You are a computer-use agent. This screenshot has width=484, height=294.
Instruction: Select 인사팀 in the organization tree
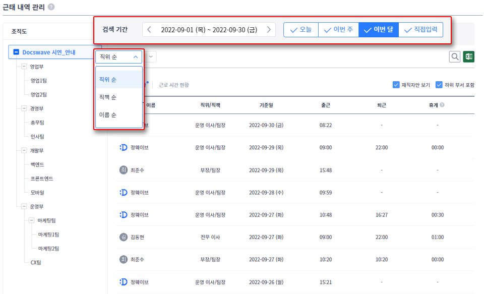click(37, 137)
